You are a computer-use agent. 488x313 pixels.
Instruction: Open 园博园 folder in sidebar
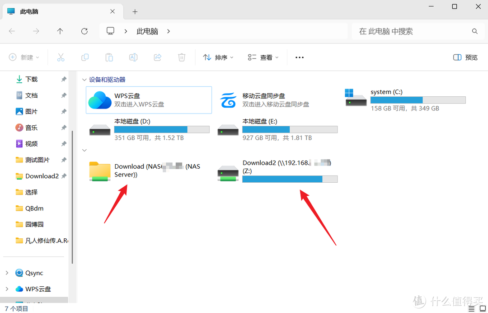click(x=33, y=224)
